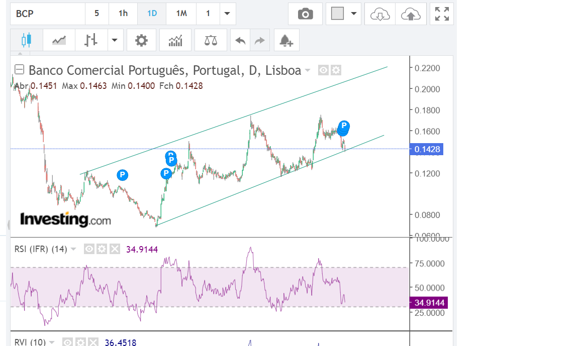Select bar chart style icon
The height and width of the screenshot is (346, 579).
[91, 40]
